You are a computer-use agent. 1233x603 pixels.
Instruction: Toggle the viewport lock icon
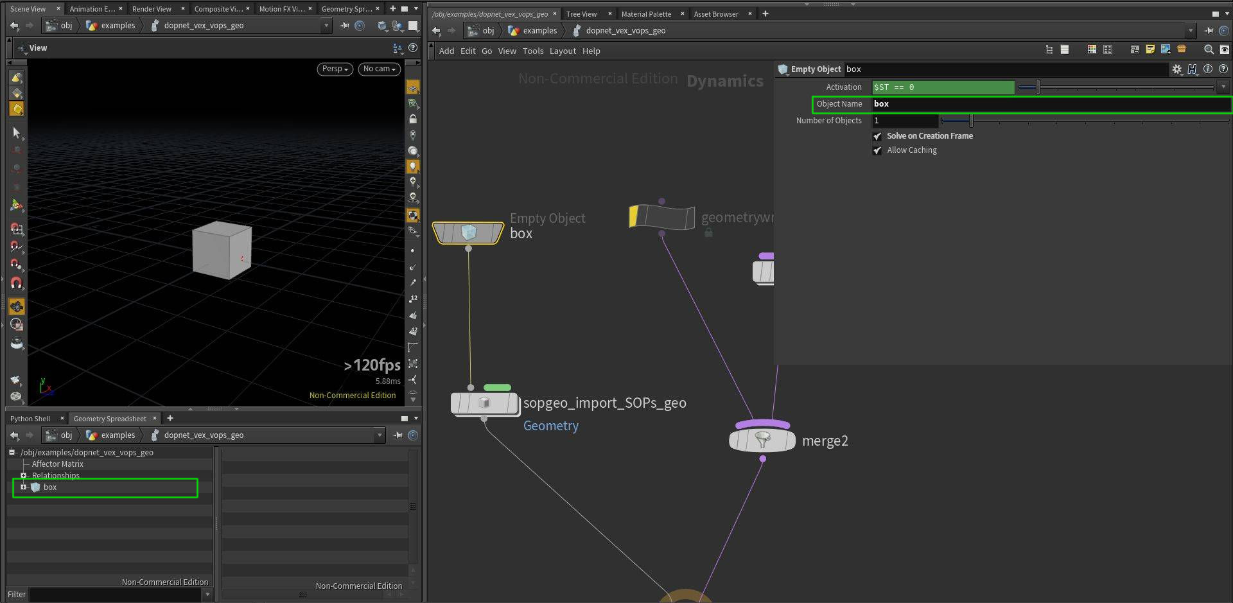(x=413, y=119)
